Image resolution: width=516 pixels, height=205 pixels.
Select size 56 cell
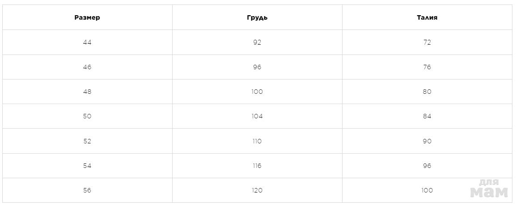pyautogui.click(x=87, y=190)
